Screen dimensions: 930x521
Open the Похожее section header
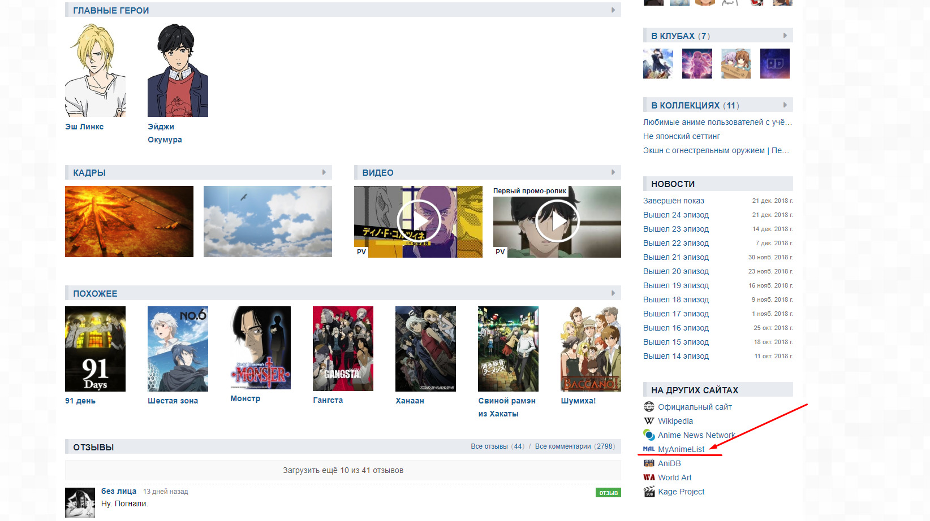point(95,293)
